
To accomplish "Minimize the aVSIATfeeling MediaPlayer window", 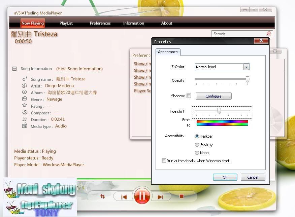I will click(x=245, y=9).
